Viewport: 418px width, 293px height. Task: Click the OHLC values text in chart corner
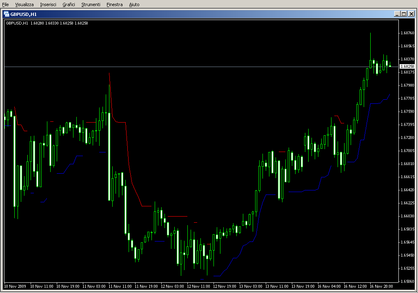pyautogui.click(x=59, y=23)
